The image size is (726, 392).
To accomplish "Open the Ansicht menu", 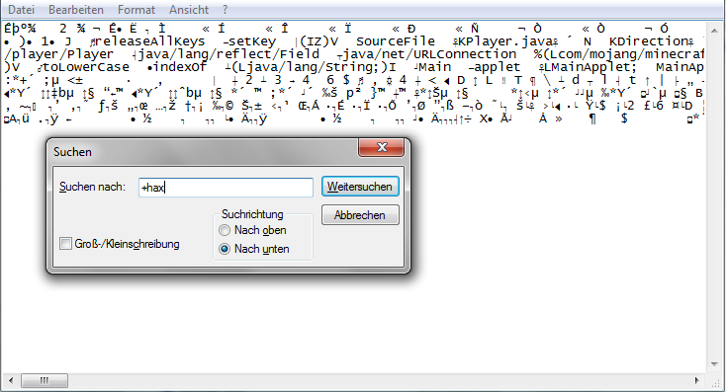I will pos(189,10).
